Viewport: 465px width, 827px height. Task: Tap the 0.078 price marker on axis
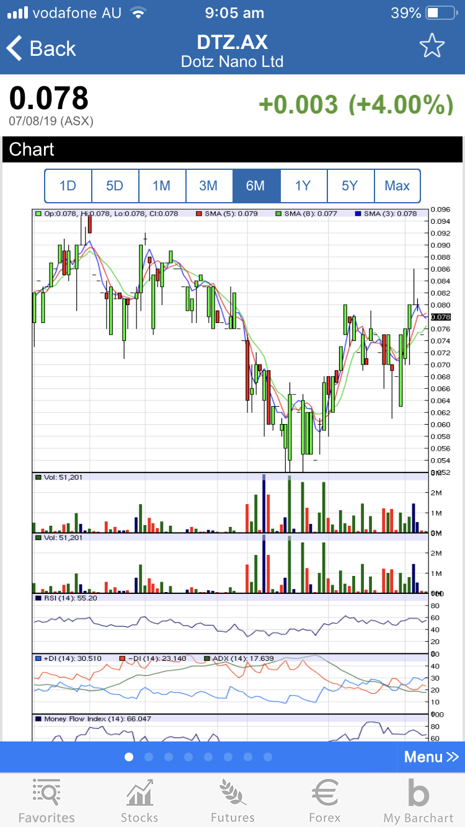(x=441, y=316)
